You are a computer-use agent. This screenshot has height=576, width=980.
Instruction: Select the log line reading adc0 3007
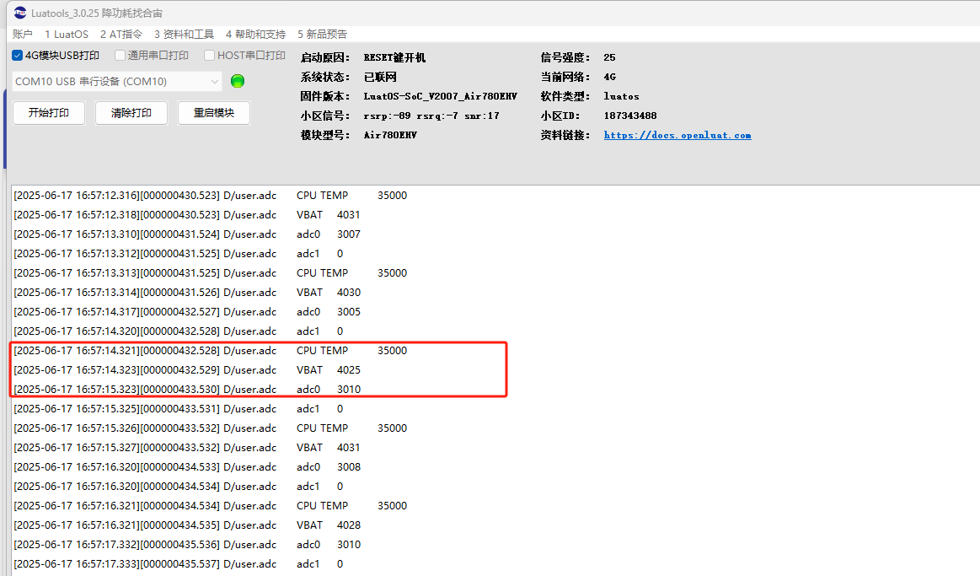pos(211,234)
